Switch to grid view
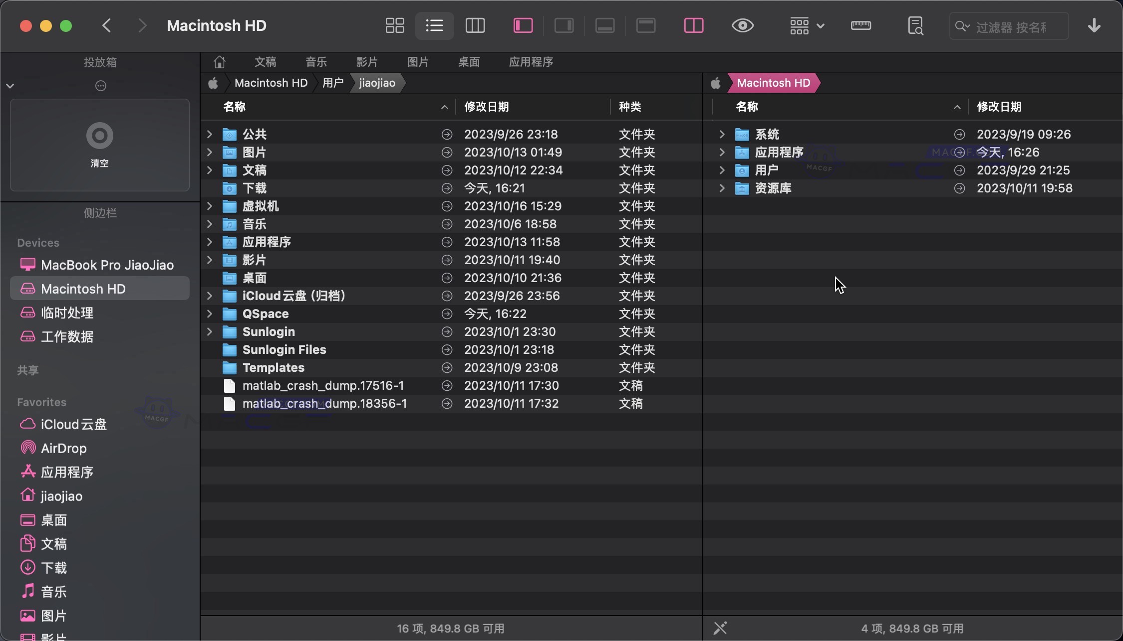The image size is (1123, 641). tap(394, 25)
